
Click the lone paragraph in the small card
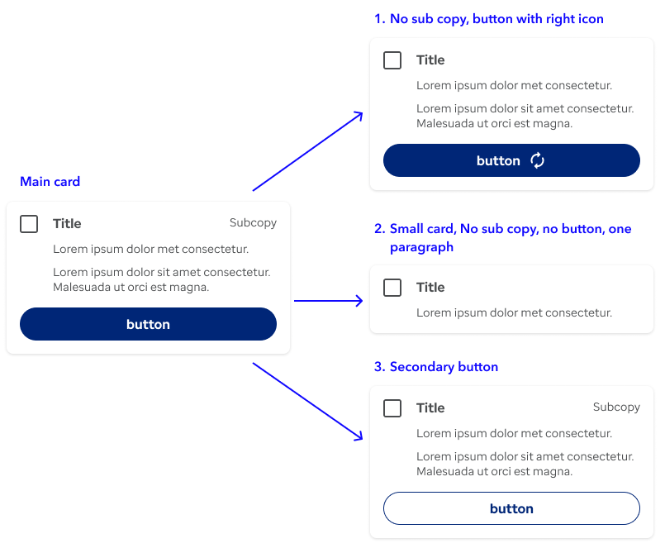(514, 312)
